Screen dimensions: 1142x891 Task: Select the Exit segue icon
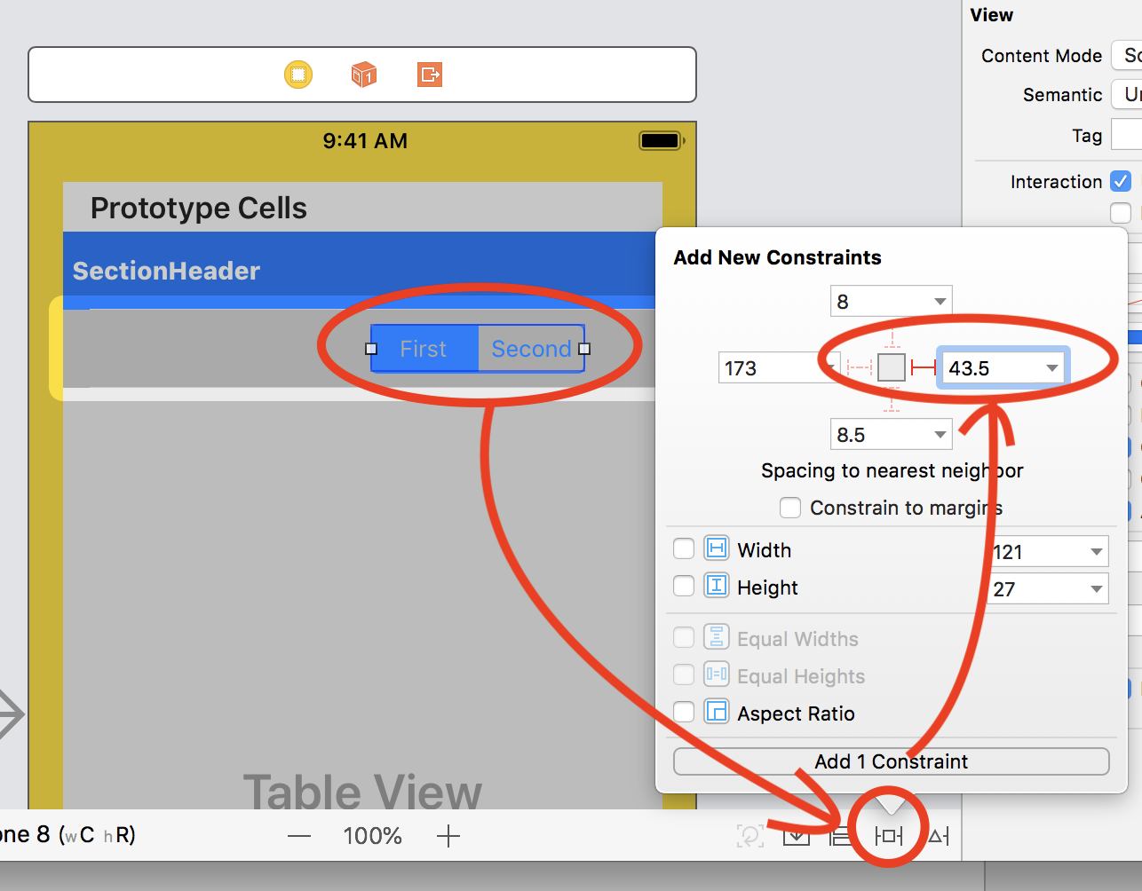click(x=429, y=75)
